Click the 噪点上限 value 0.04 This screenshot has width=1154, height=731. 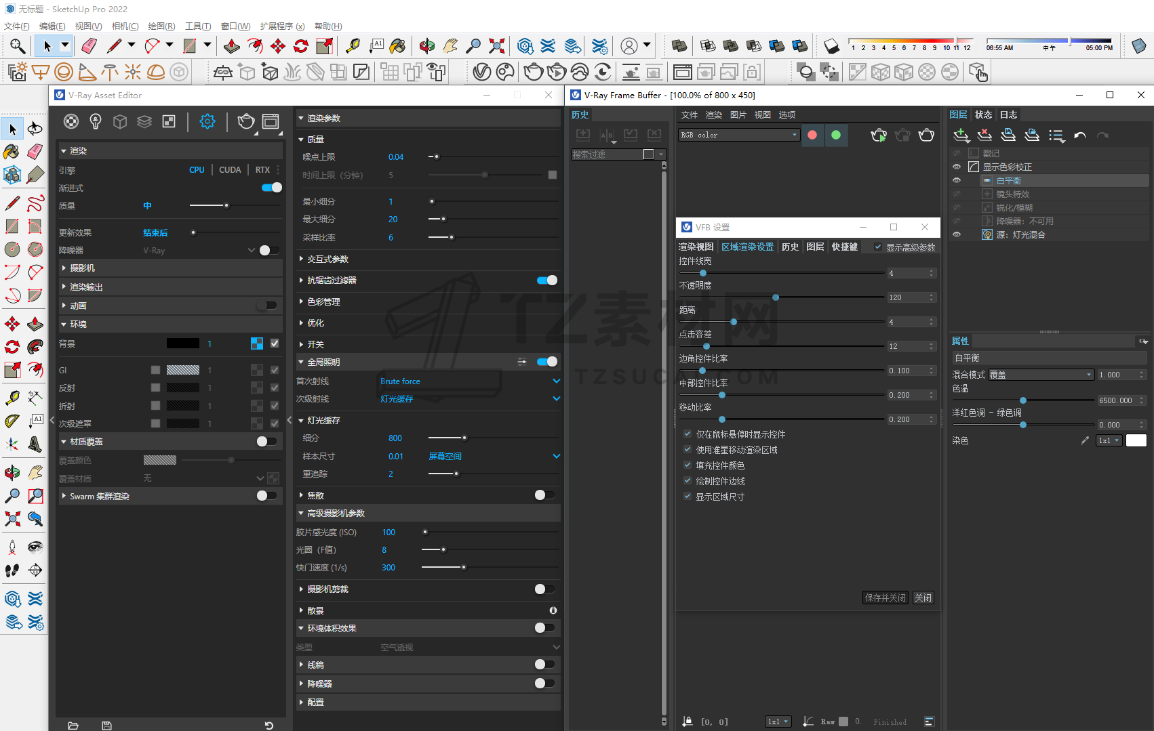pyautogui.click(x=396, y=157)
